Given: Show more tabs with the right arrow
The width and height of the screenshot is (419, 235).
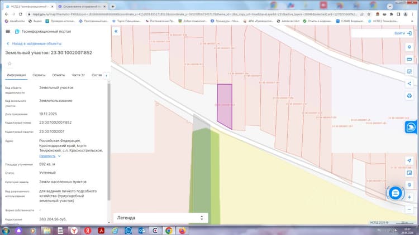Looking at the screenshot, I should (106, 76).
